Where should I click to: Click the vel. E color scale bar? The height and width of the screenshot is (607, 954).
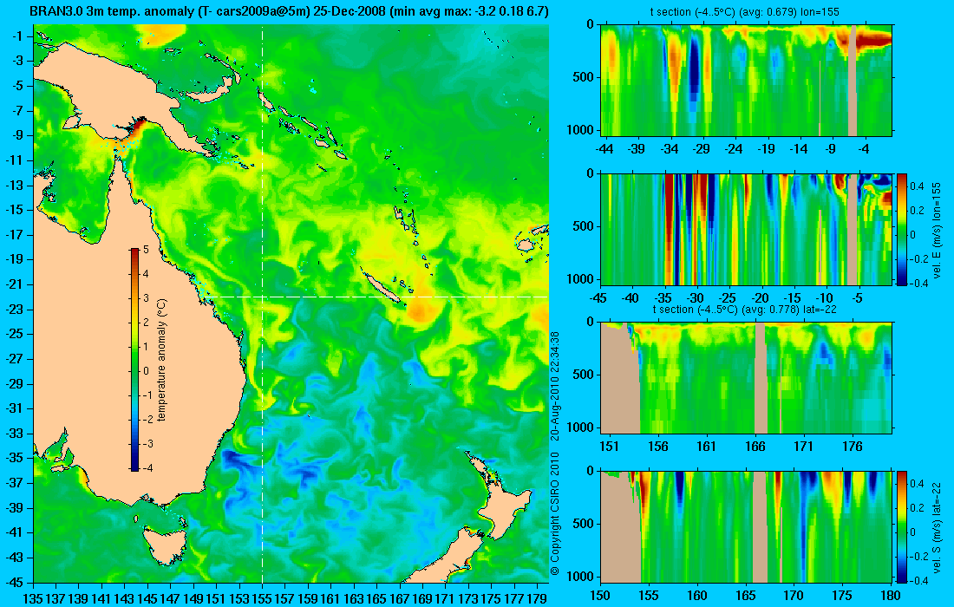[x=902, y=229]
